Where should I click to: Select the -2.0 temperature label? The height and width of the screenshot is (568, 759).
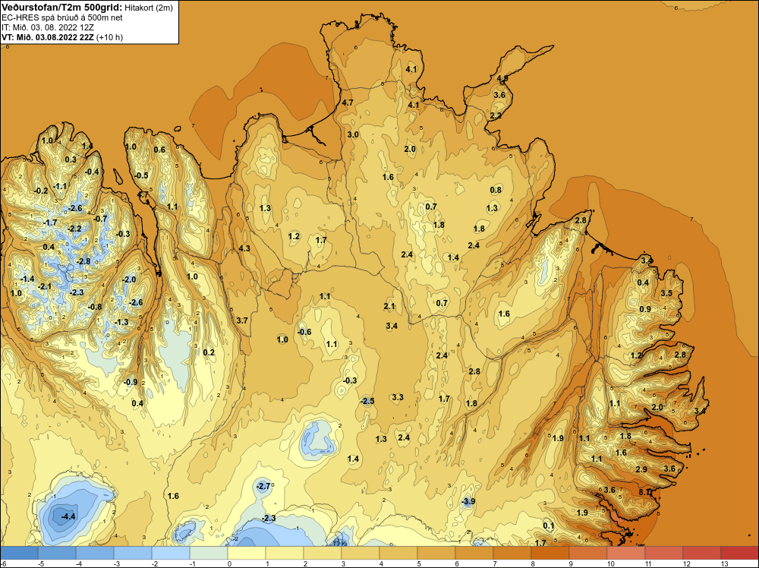pos(129,279)
